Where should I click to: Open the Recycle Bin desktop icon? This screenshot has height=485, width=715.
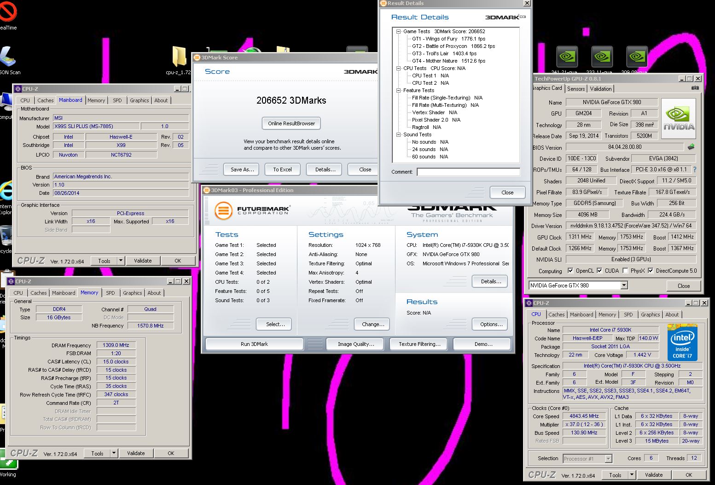point(6,235)
